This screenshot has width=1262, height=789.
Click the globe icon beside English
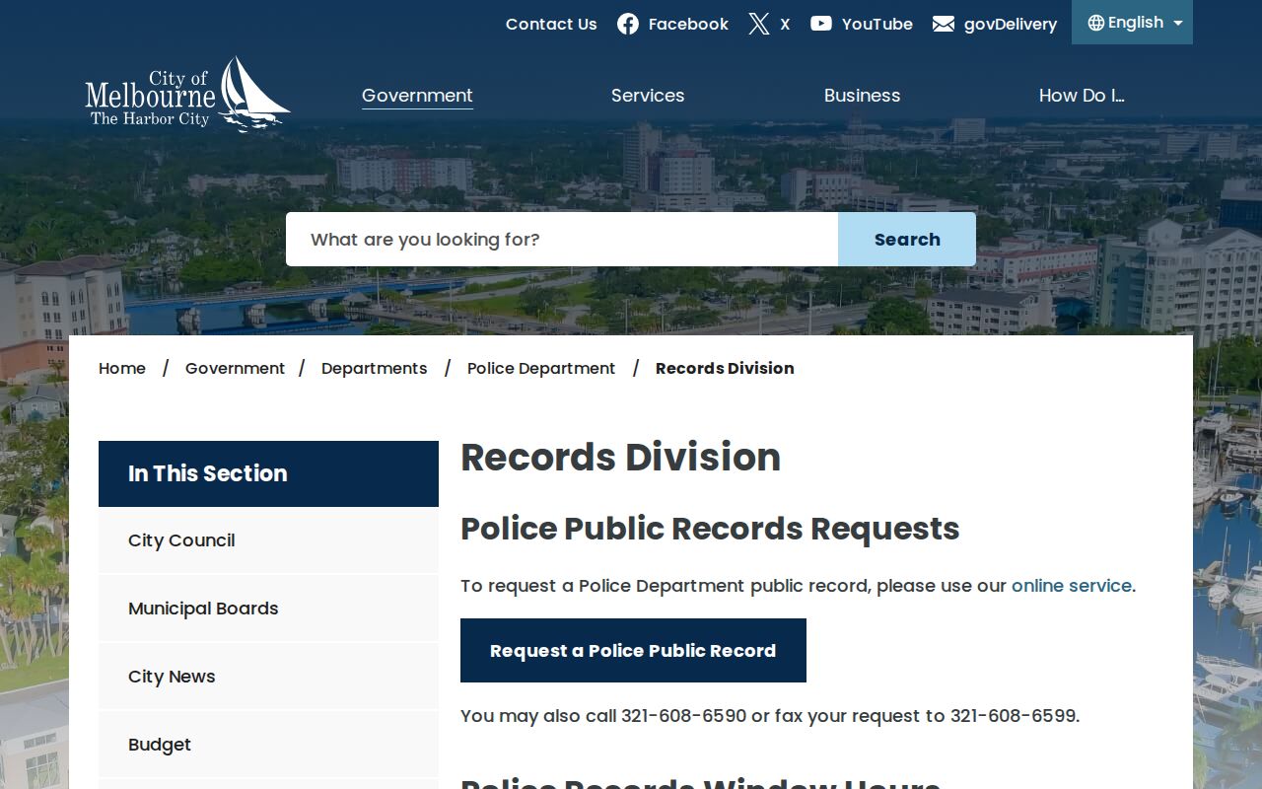(x=1095, y=23)
